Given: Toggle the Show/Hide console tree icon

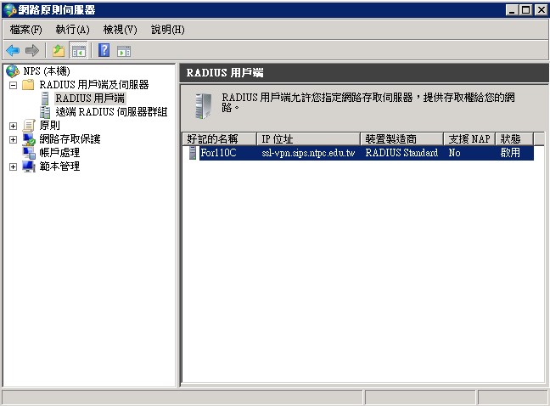Looking at the screenshot, I should click(x=79, y=51).
